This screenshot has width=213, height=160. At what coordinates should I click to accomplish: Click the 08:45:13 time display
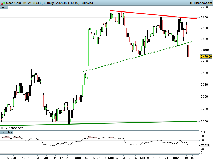pos(87,3)
